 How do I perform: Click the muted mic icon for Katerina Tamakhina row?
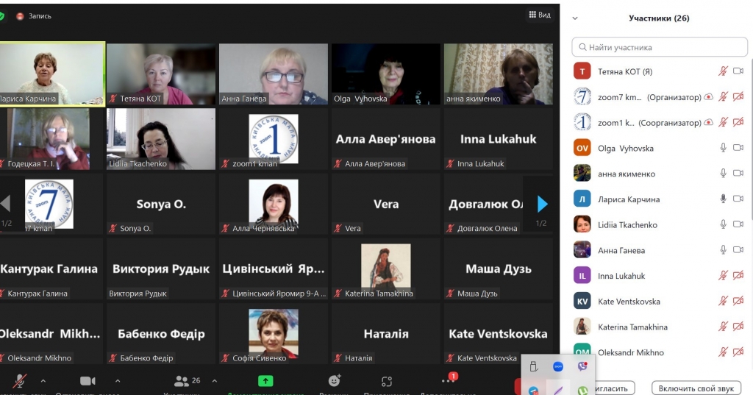pyautogui.click(x=723, y=327)
